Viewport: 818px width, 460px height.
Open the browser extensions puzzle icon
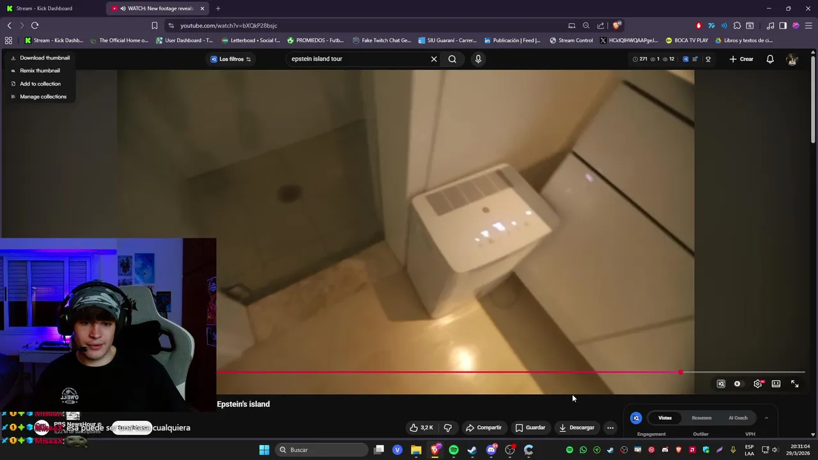coord(737,26)
